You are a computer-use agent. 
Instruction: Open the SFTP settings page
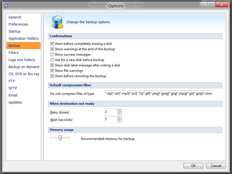(x=13, y=88)
